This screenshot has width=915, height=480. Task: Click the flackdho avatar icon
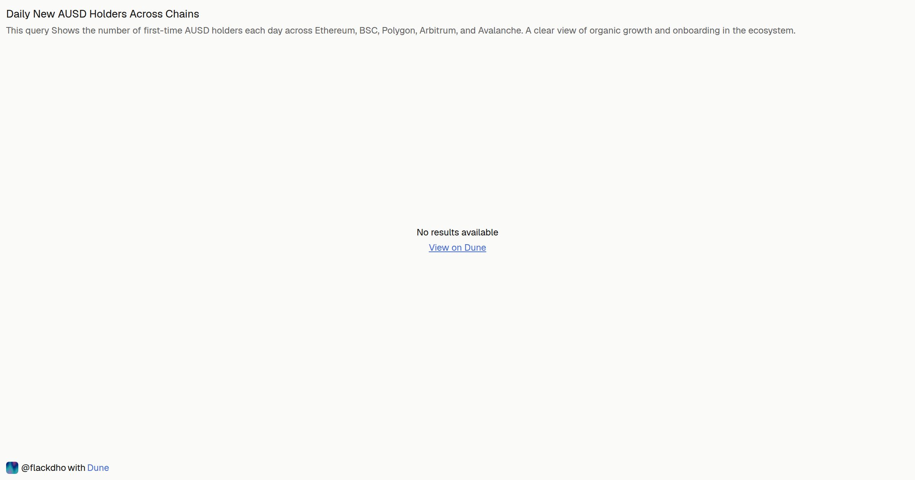coord(12,468)
